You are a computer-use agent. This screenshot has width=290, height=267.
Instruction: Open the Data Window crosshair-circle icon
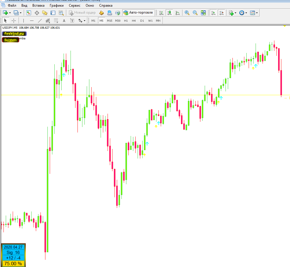tap(37, 13)
